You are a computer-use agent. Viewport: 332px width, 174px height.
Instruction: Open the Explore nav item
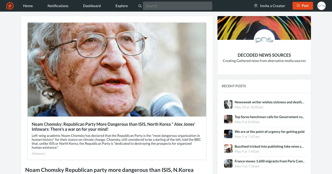pos(122,6)
